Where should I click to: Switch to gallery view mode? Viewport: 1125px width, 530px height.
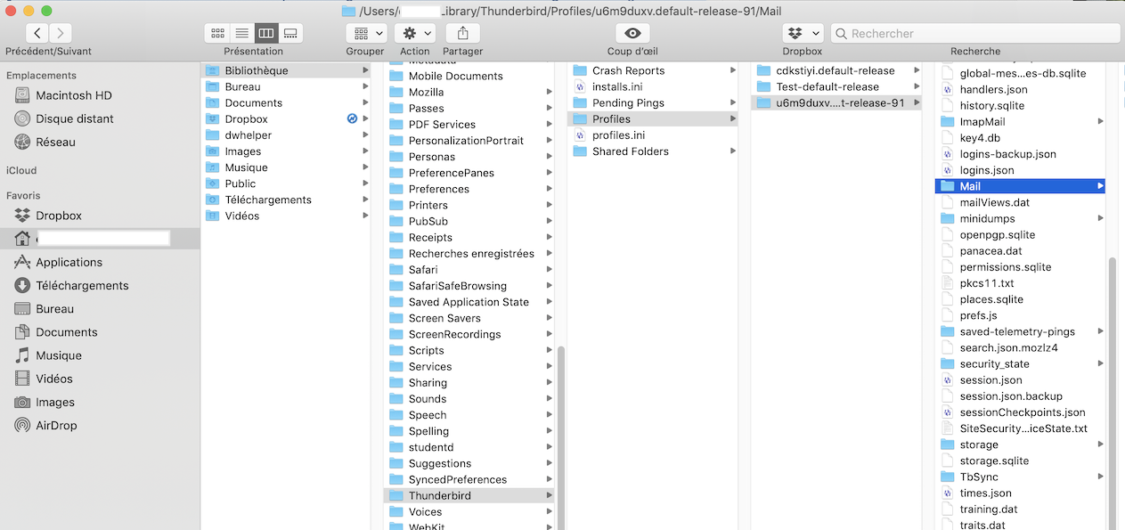pos(289,33)
